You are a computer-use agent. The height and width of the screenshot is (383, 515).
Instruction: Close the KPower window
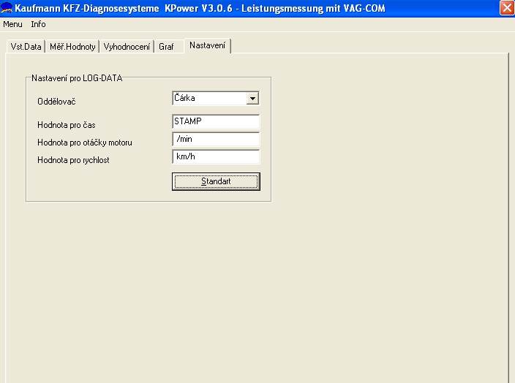click(x=506, y=8)
